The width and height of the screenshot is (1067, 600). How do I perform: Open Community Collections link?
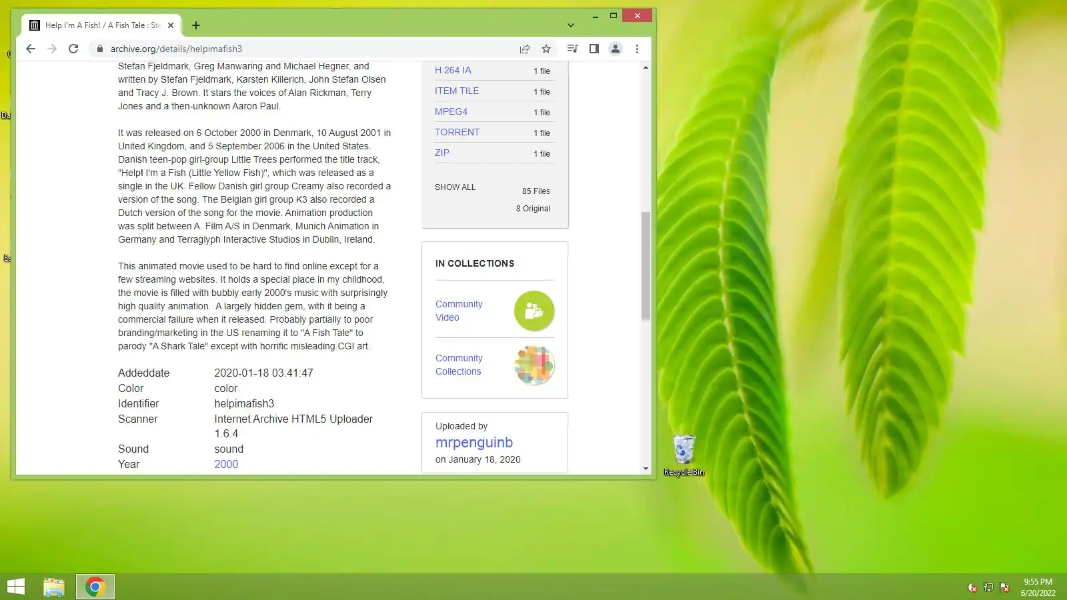(459, 365)
